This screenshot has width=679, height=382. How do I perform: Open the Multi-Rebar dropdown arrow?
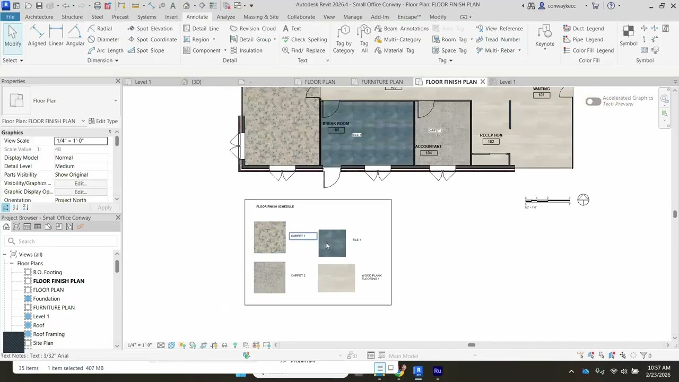(519, 50)
